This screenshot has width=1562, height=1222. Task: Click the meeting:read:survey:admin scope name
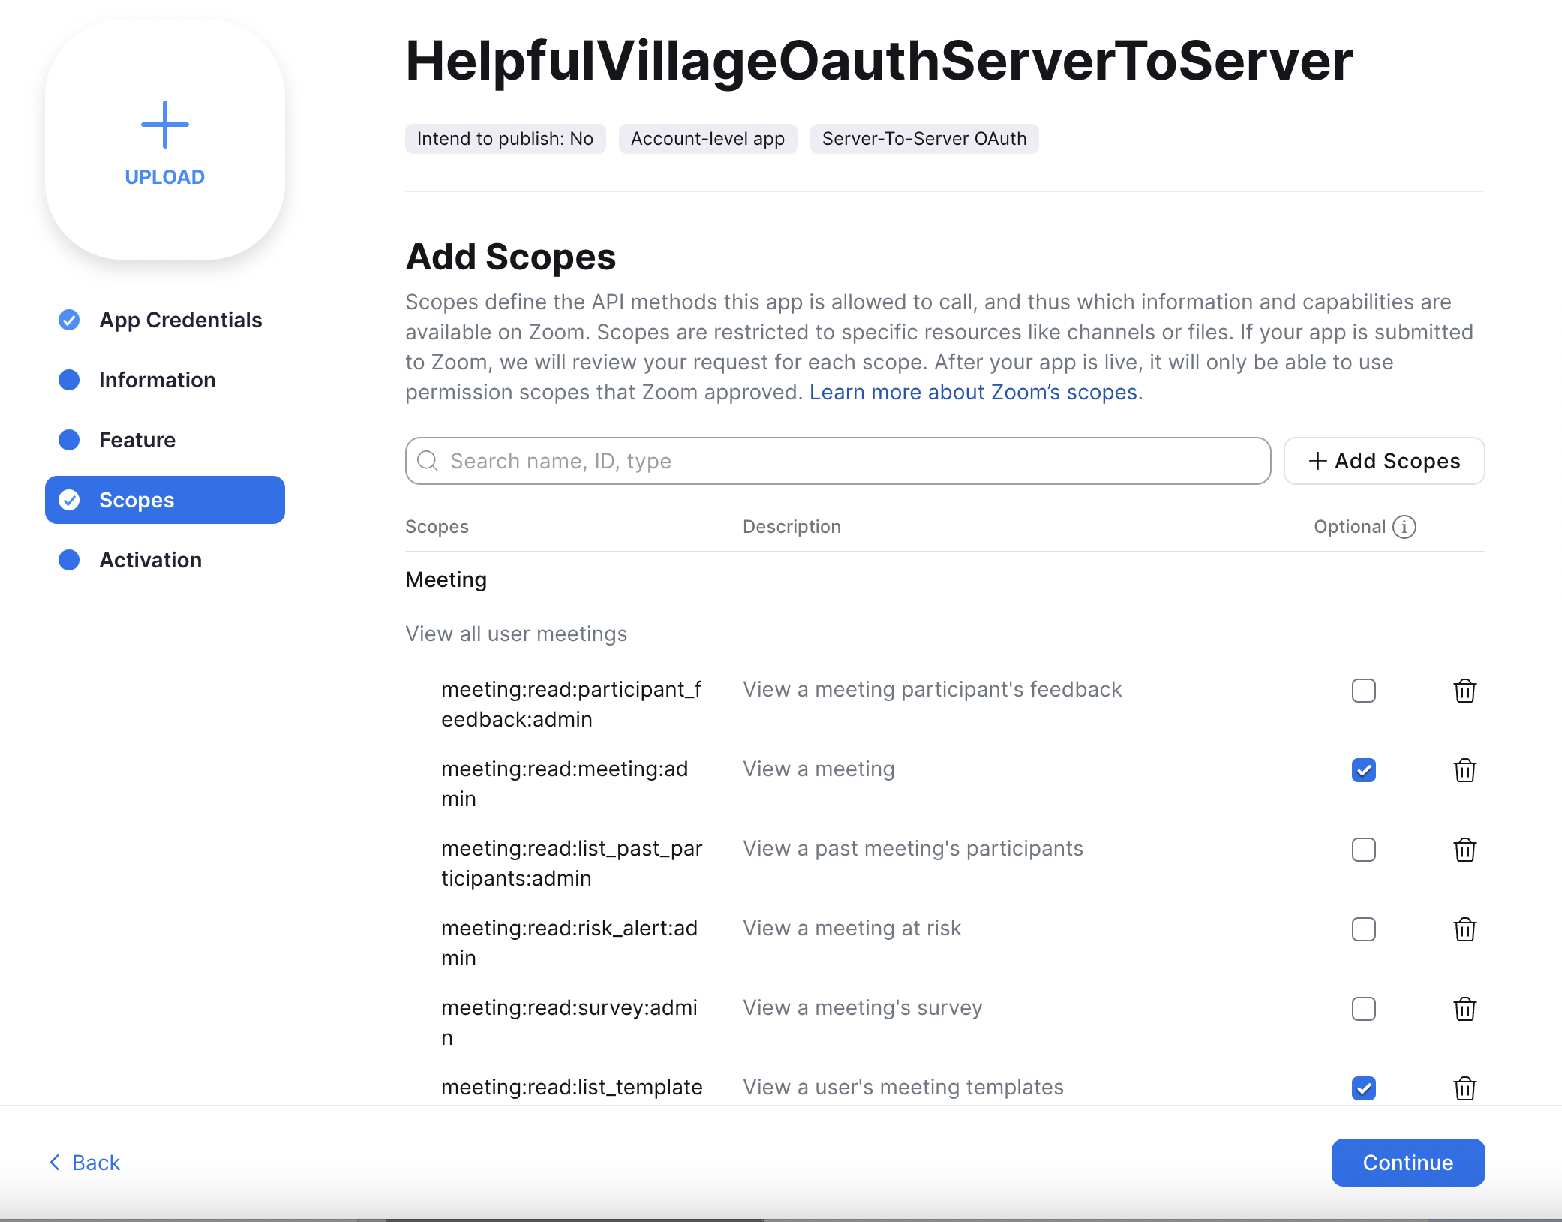[569, 1022]
